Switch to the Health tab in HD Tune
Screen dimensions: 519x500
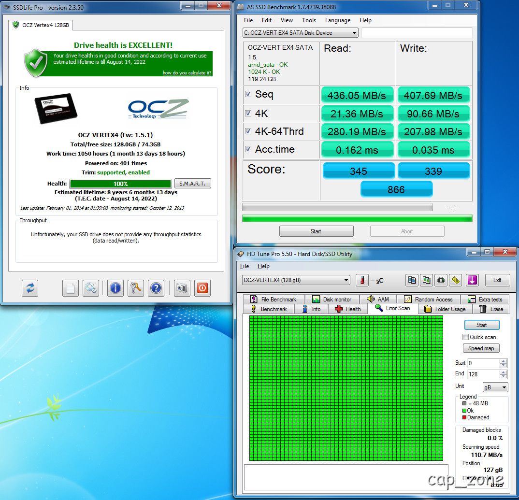pos(348,309)
